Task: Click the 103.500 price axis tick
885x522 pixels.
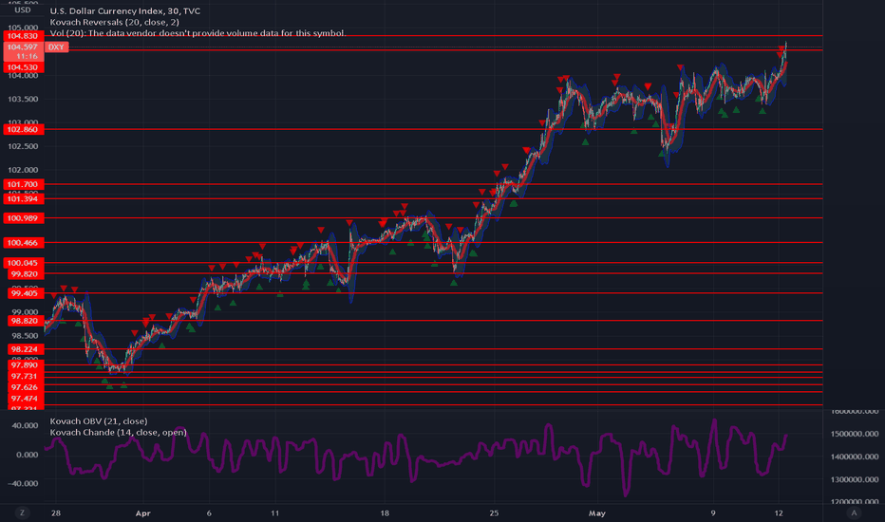Action: coord(23,99)
